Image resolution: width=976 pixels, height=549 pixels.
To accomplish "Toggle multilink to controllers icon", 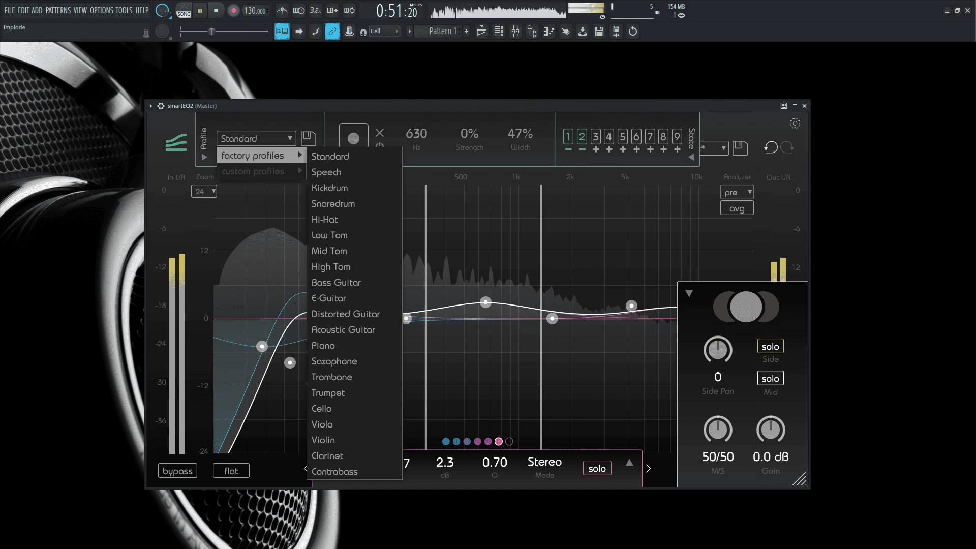I will [x=332, y=32].
